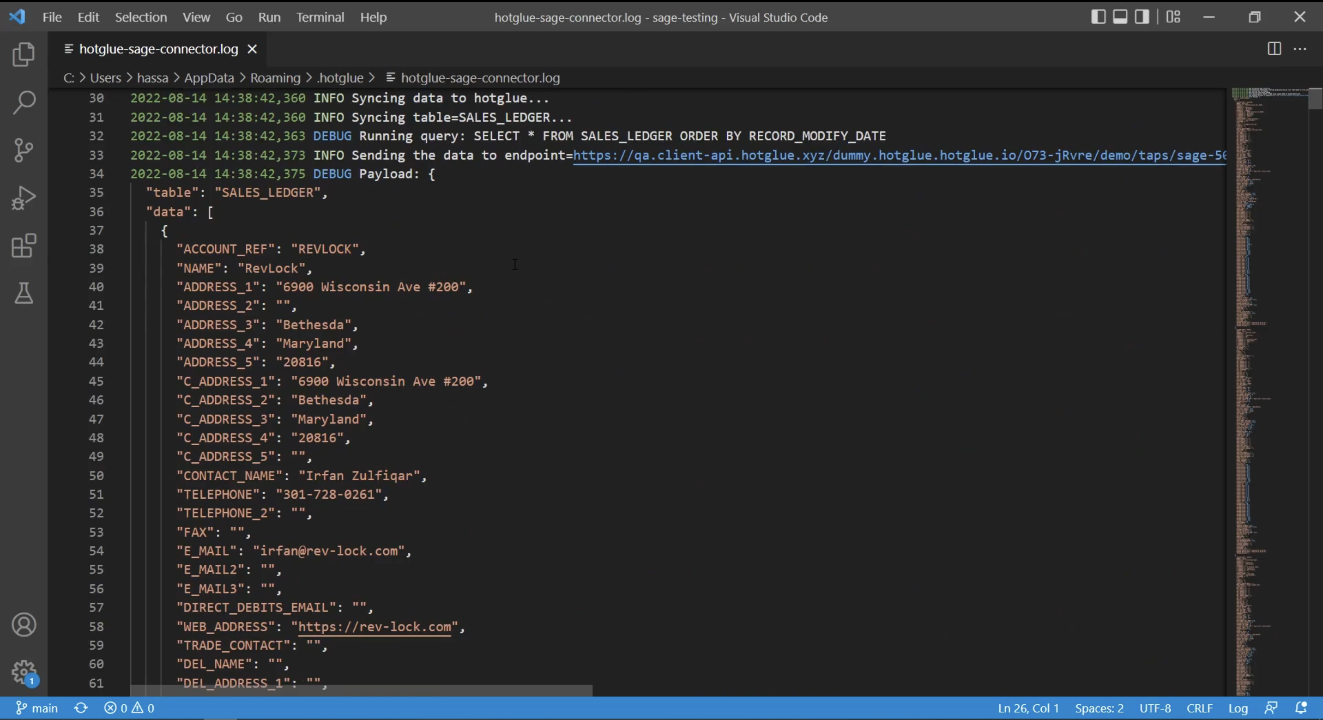Toggle bottom Panel visibility
Image resolution: width=1323 pixels, height=720 pixels.
click(x=1120, y=17)
